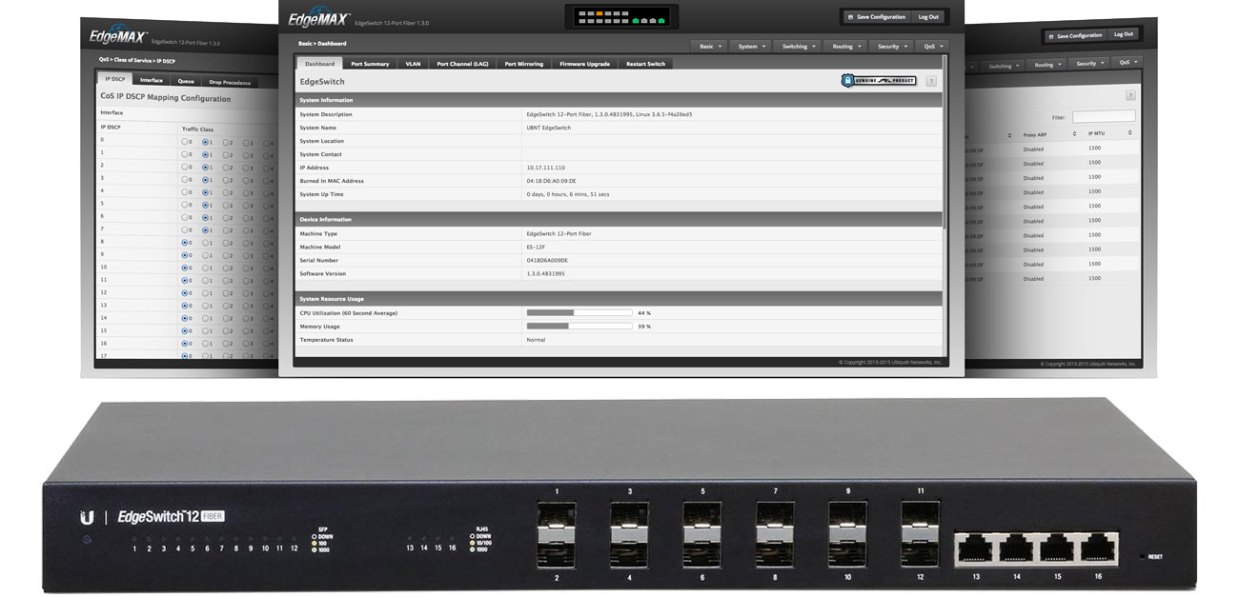Click the Memory Usage progress bar

(579, 326)
